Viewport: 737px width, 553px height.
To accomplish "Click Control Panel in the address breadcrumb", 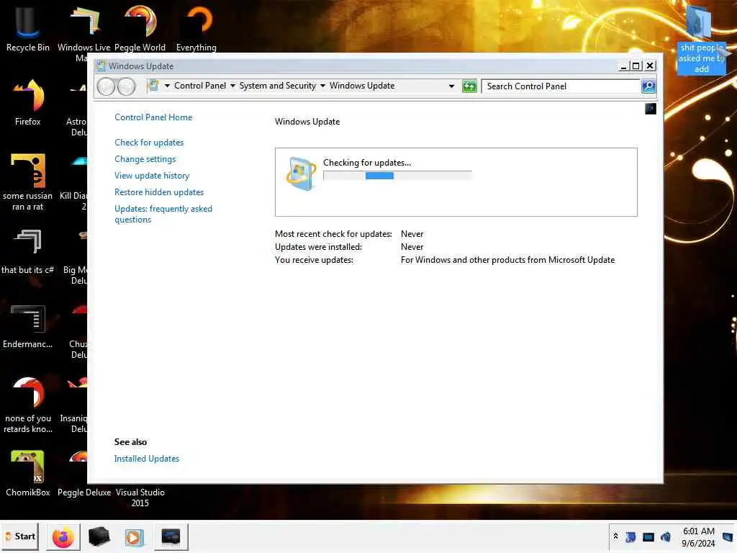I will click(x=200, y=86).
